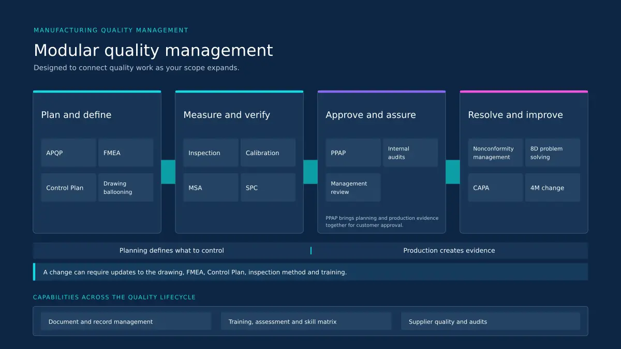Open the Inspection module tile
This screenshot has width=621, height=349.
coord(211,153)
